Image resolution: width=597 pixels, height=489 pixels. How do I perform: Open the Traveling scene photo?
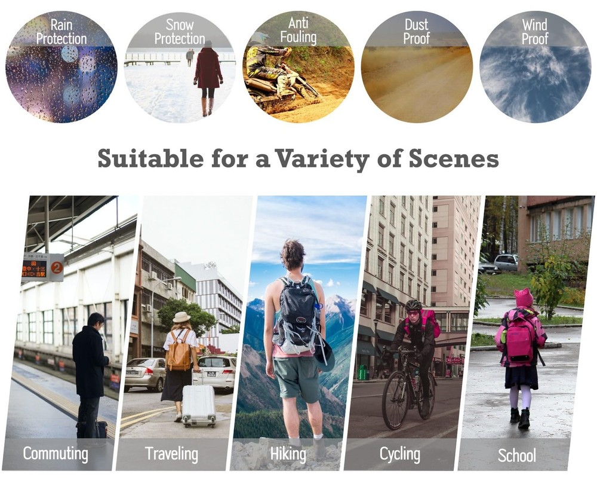184,333
